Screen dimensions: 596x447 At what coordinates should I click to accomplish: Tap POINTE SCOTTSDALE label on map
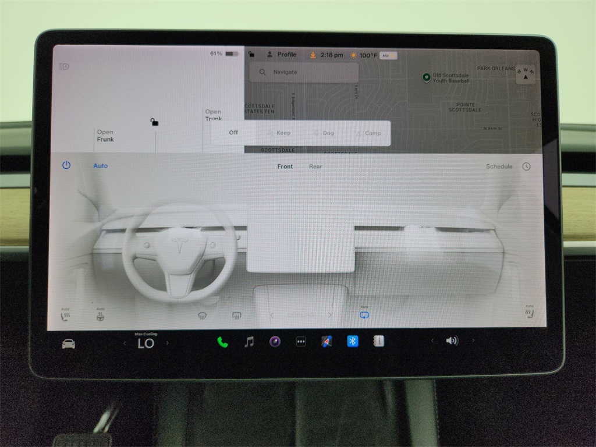click(x=465, y=107)
